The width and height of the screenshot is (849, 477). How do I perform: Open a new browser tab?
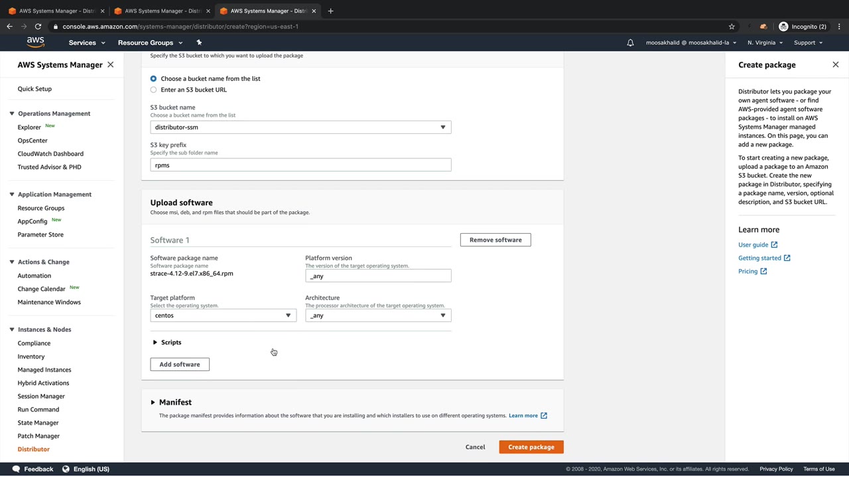click(330, 11)
